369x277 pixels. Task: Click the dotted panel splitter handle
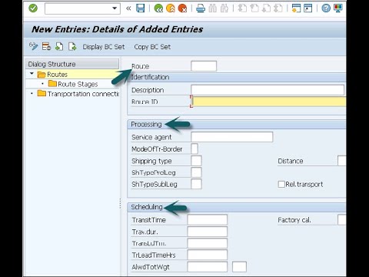(x=120, y=203)
